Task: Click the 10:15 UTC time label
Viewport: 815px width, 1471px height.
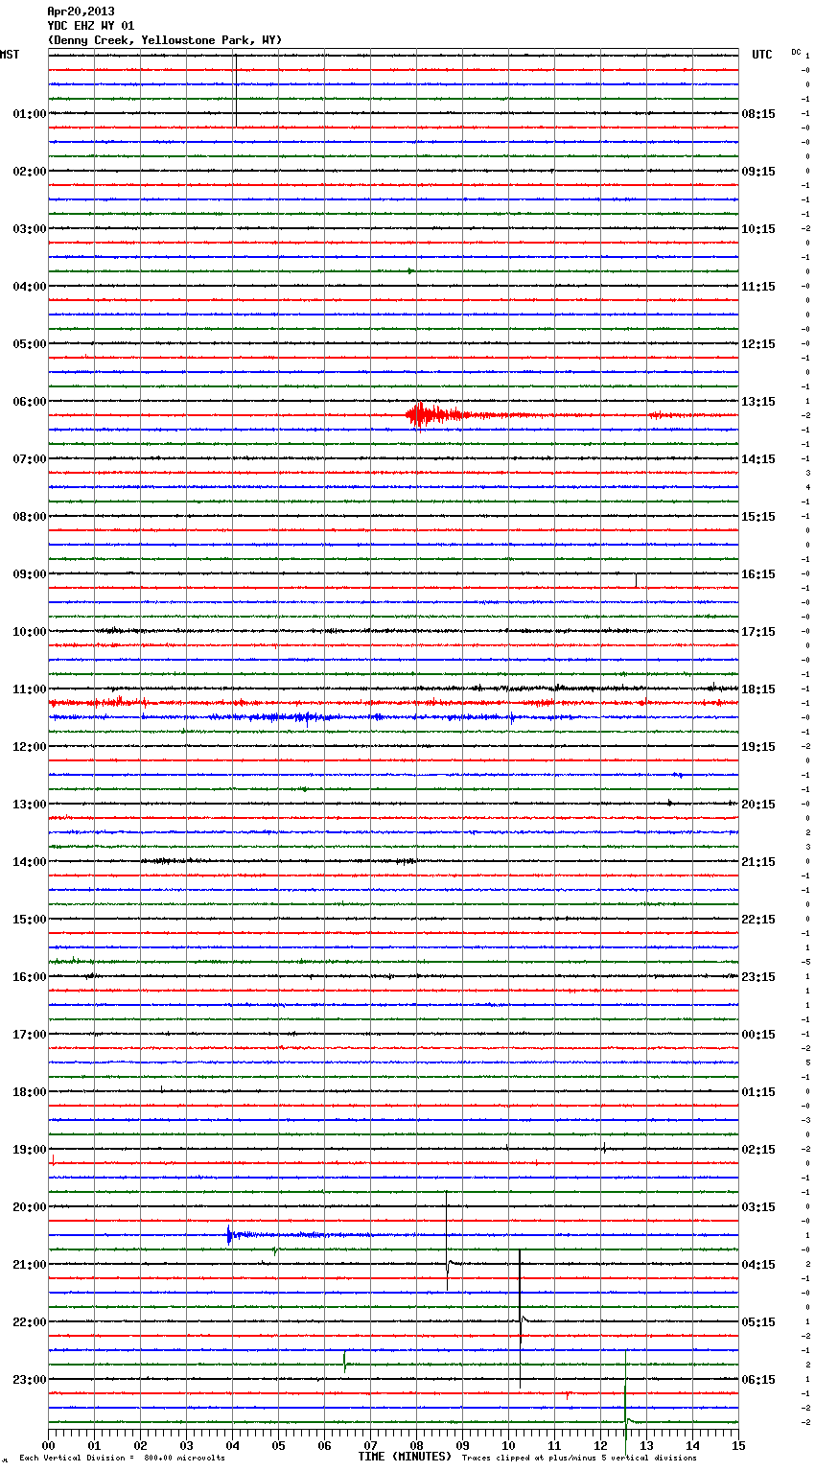Action: pos(758,229)
